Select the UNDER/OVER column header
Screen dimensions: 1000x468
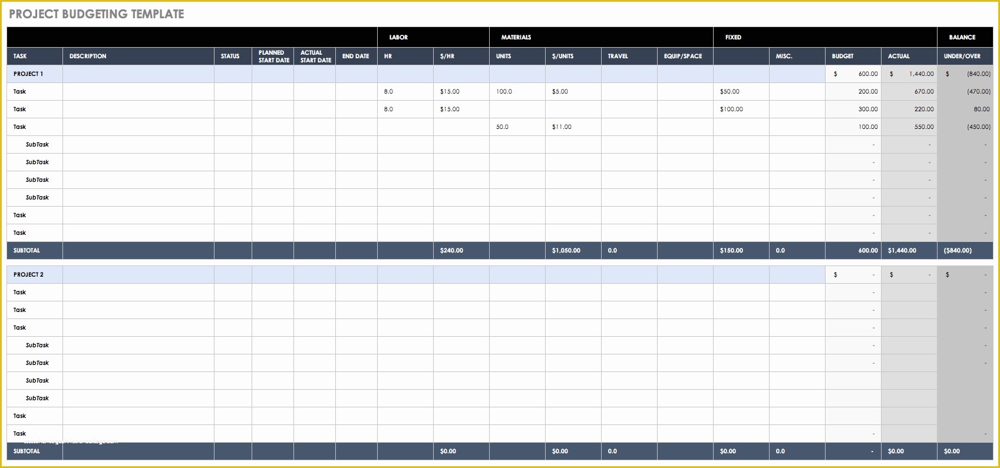pos(965,56)
